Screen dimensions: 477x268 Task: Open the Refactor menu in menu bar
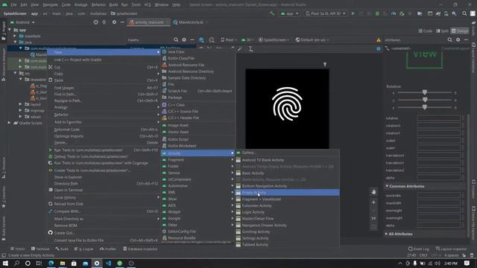(98, 4)
